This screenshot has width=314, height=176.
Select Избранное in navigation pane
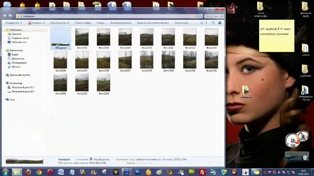[x=14, y=30]
